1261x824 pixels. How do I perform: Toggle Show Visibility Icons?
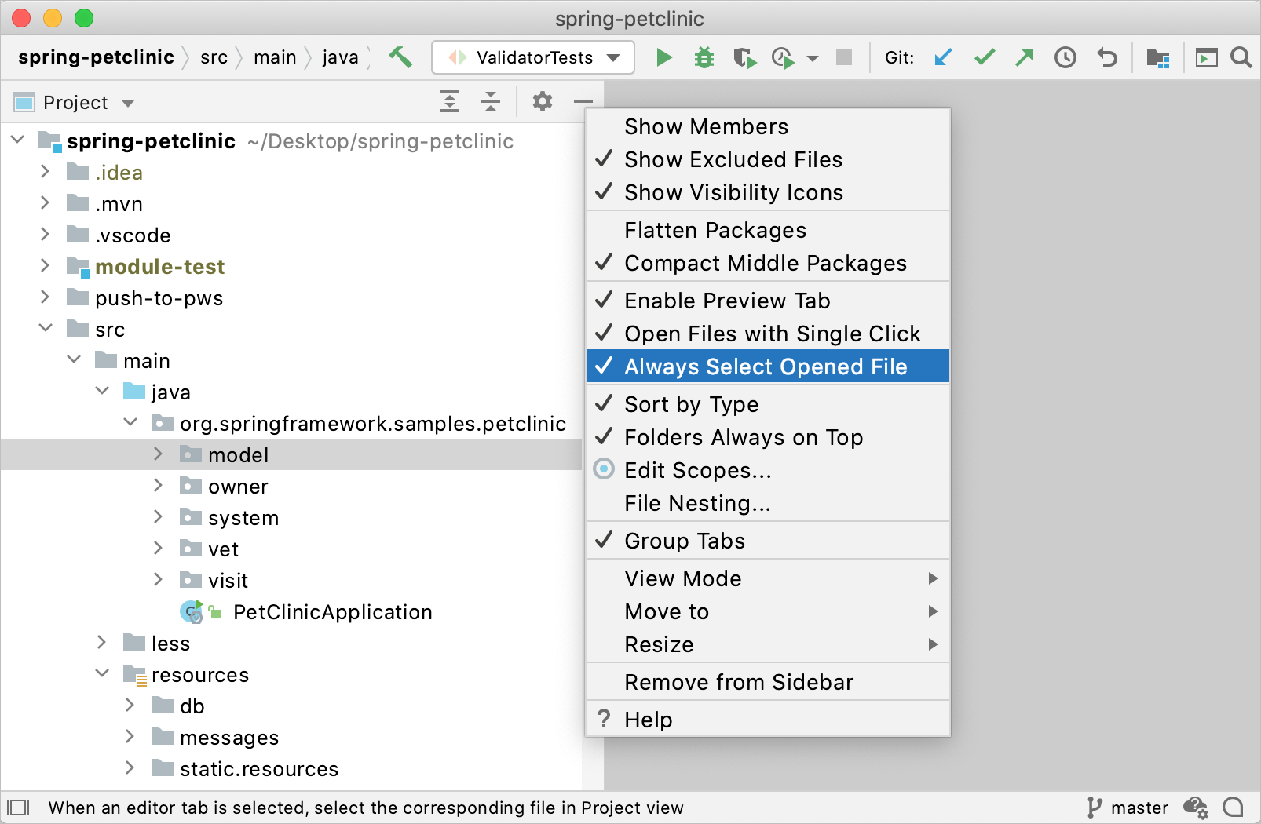pyautogui.click(x=768, y=192)
